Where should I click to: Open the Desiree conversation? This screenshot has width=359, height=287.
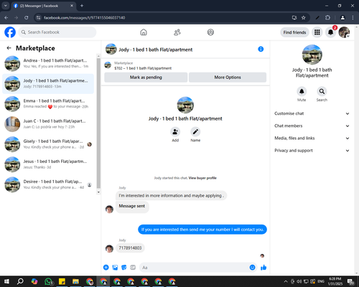(x=48, y=184)
